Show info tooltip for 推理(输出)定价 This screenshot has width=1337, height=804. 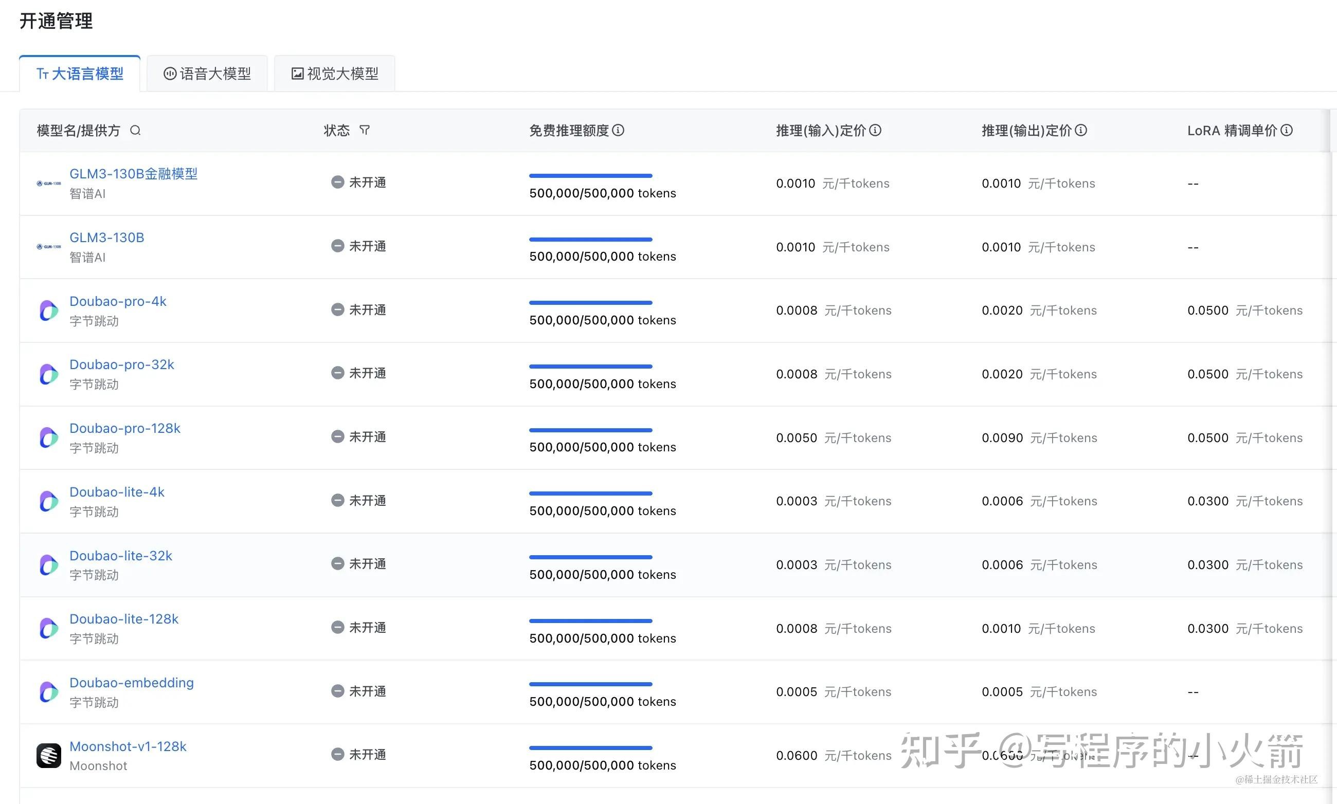tap(1080, 130)
